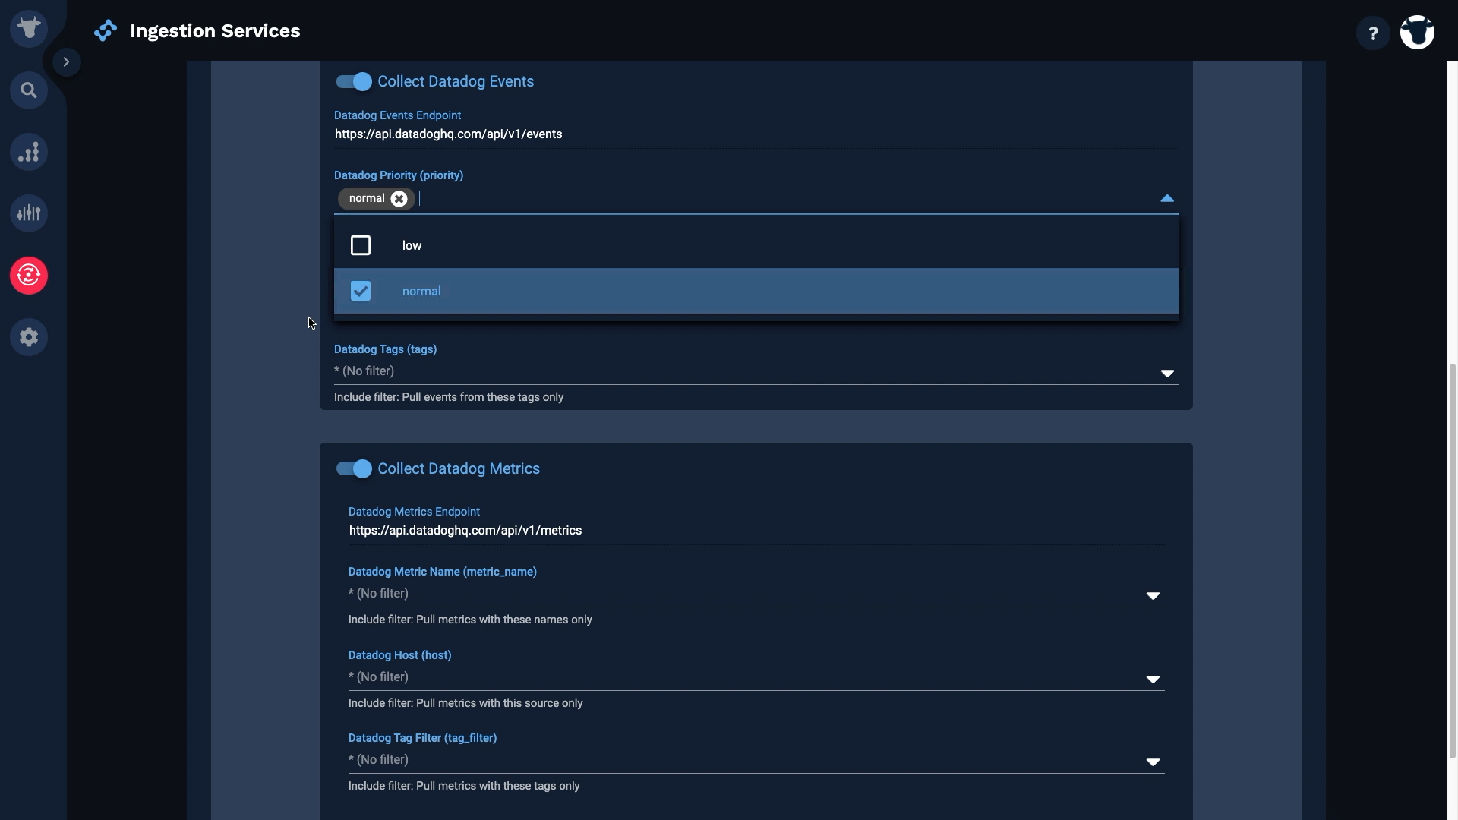
Task: Click the Datadog Metrics Endpoint URL field
Action: pos(756,531)
